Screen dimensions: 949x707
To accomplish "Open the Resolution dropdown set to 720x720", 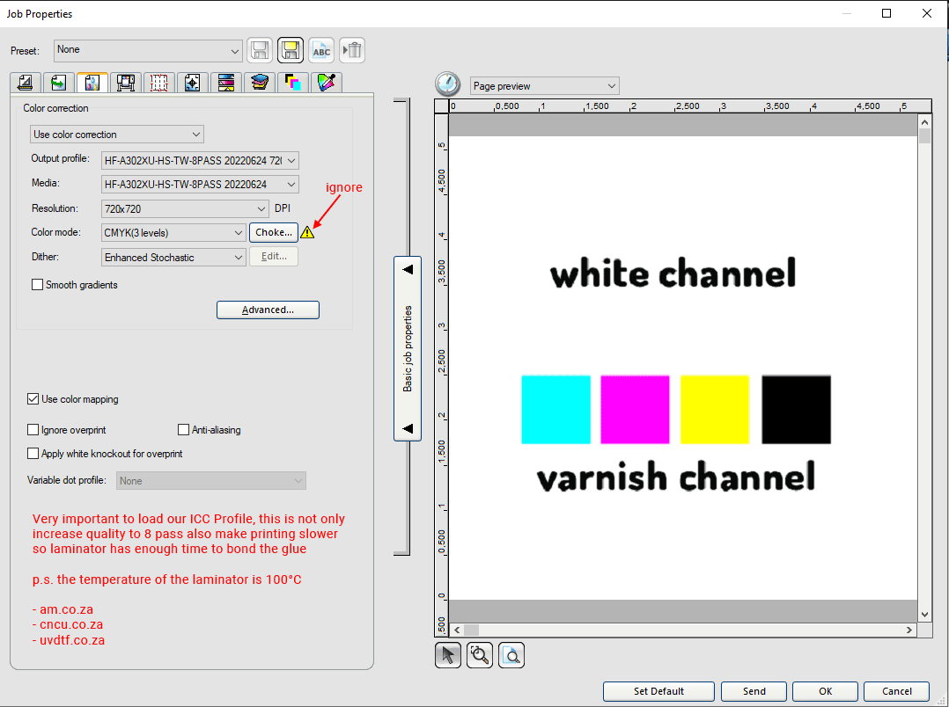I will coord(184,208).
